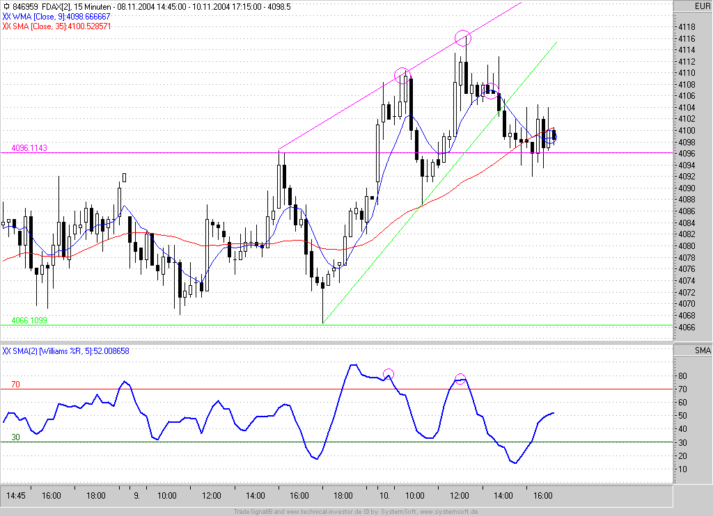Click 4104 on the price scale

click(687, 108)
